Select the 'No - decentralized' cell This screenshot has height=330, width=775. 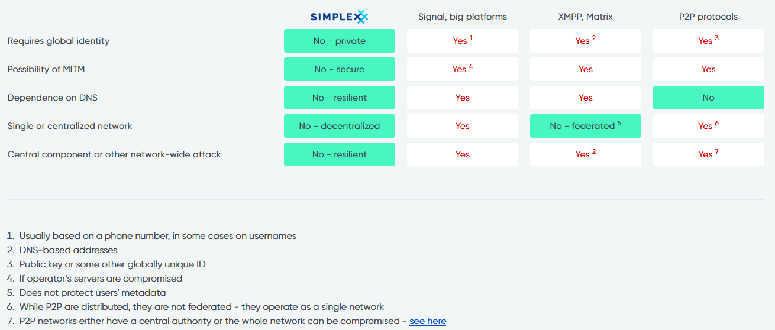click(x=340, y=126)
